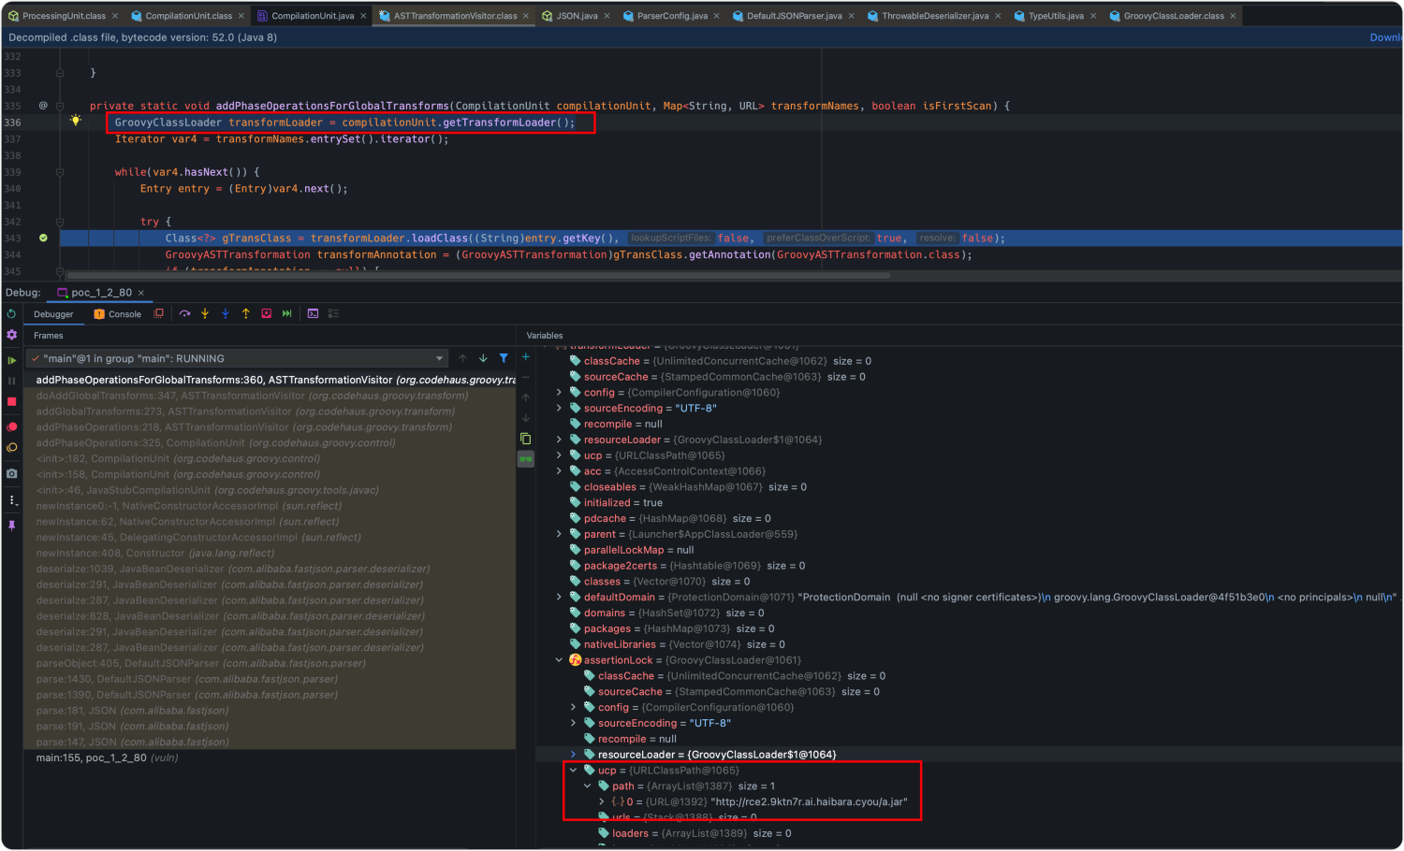Screen dimensions: 1404x851
Task: Pin the debug tab
Action: [11, 526]
